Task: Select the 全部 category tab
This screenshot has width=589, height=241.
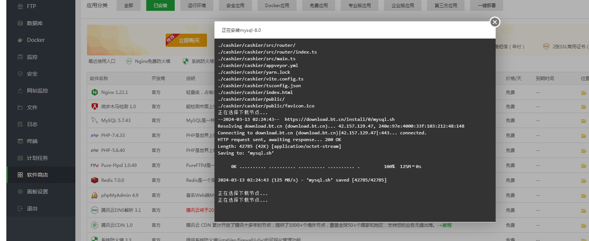Action: coord(129,6)
